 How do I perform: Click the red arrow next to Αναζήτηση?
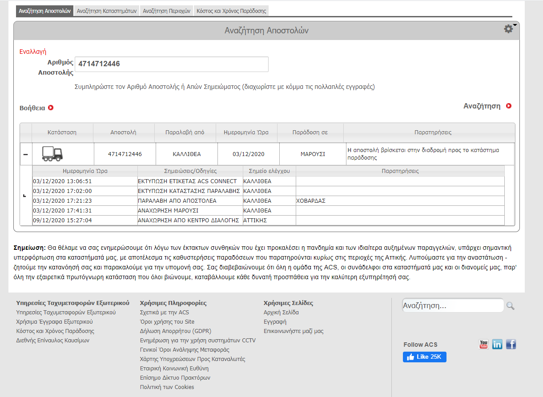tap(509, 106)
